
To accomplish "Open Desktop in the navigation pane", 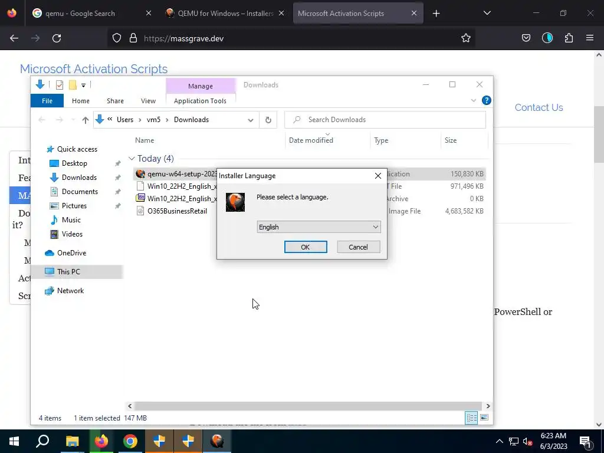I will click(x=74, y=163).
